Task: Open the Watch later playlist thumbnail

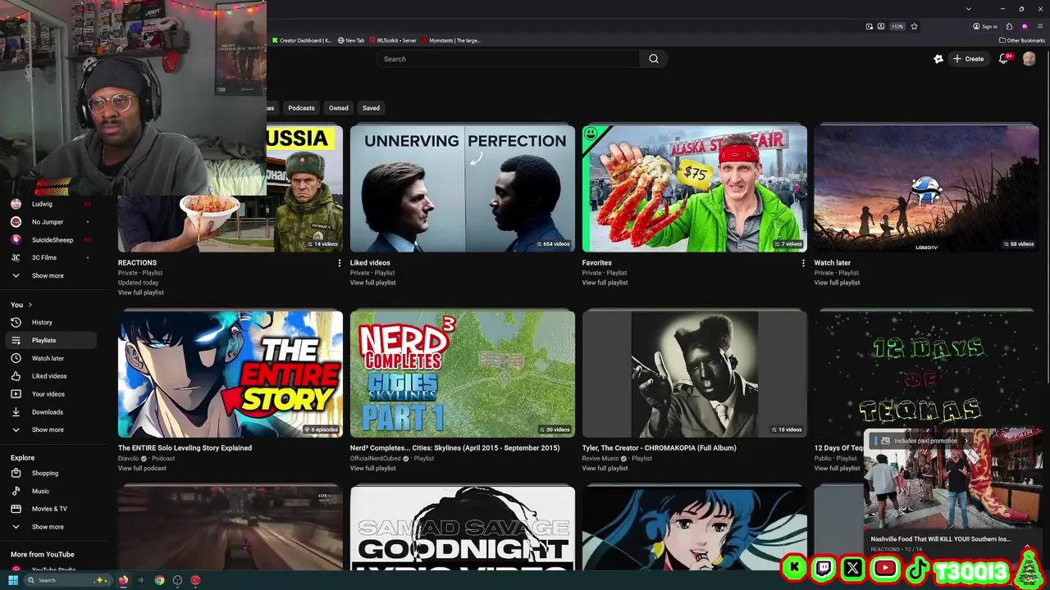Action: click(927, 188)
